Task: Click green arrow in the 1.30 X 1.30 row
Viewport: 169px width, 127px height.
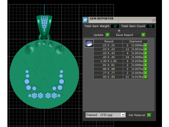Action: pyautogui.click(x=146, y=61)
